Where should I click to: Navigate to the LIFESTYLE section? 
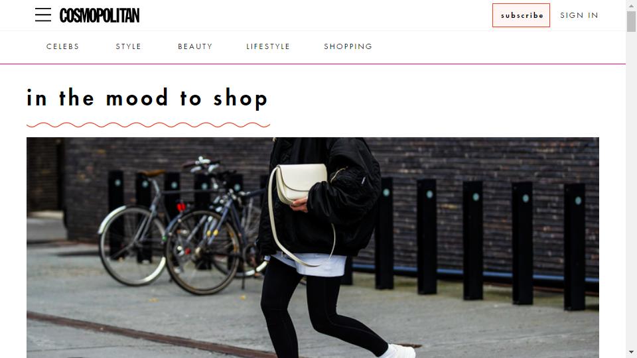coord(268,46)
